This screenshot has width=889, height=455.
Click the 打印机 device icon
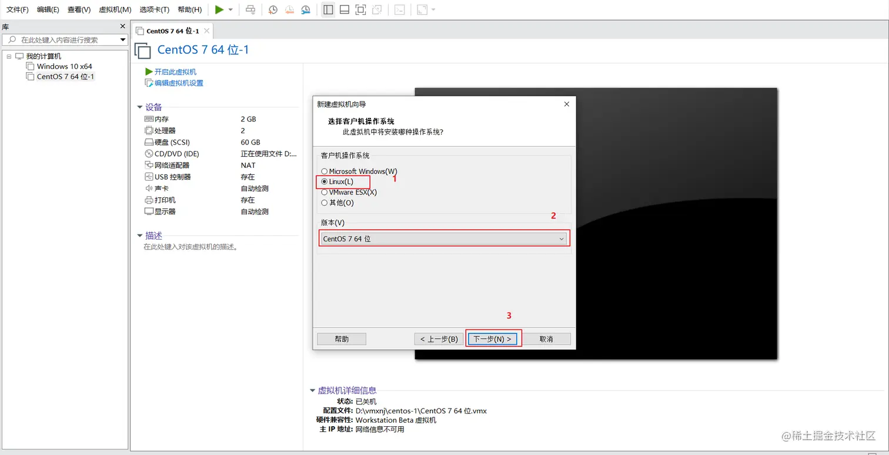[149, 200]
